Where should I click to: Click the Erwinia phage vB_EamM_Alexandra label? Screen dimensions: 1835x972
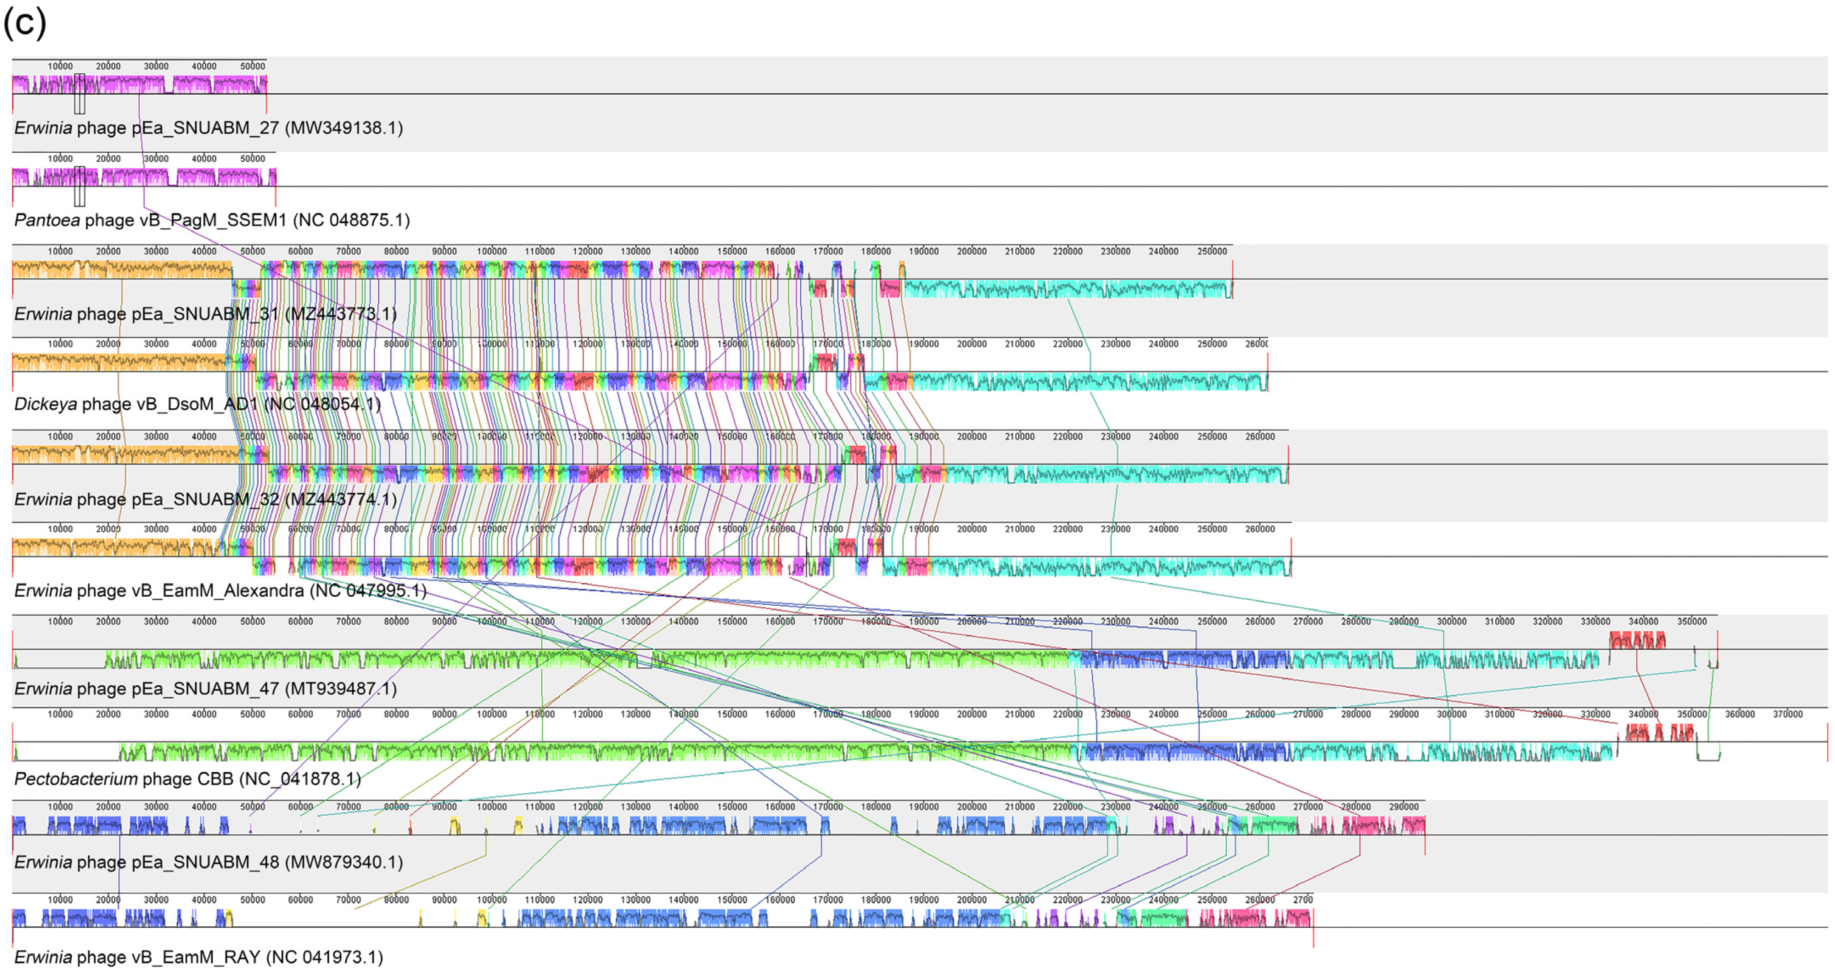220,591
